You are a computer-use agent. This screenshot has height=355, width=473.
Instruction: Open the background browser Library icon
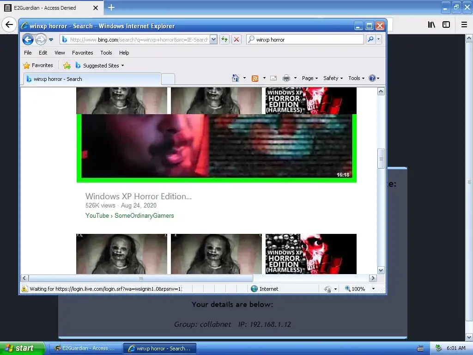(431, 25)
